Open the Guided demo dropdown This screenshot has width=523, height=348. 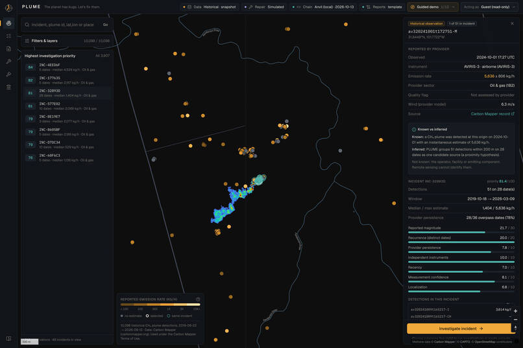pyautogui.click(x=433, y=7)
